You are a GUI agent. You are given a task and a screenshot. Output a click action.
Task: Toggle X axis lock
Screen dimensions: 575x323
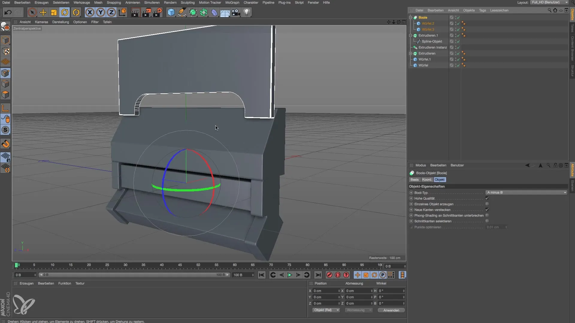point(90,12)
